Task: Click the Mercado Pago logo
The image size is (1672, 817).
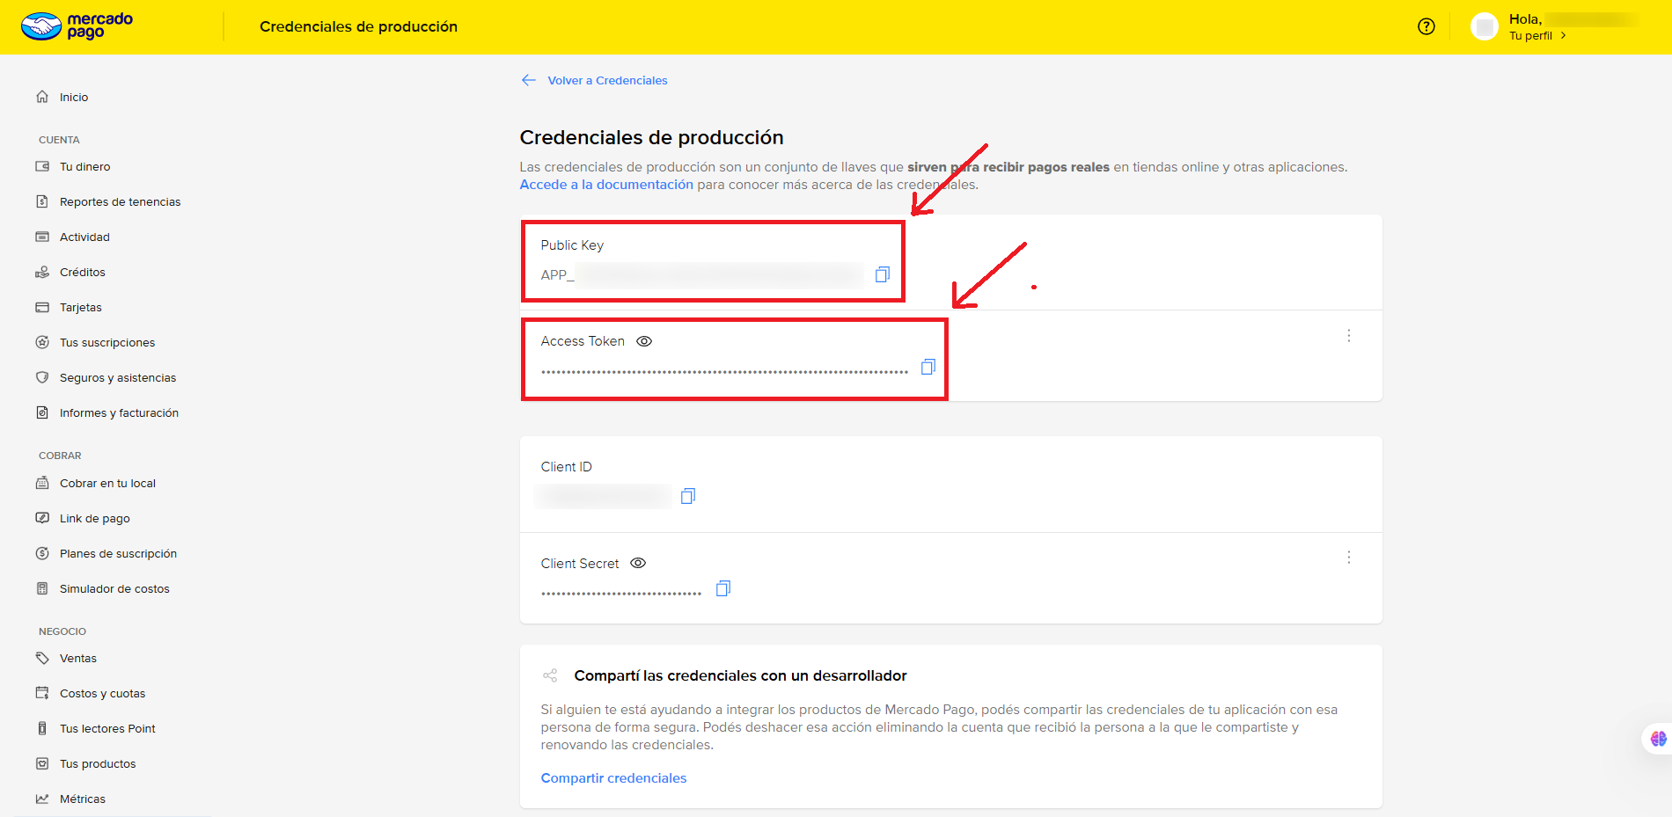Action: point(77,26)
